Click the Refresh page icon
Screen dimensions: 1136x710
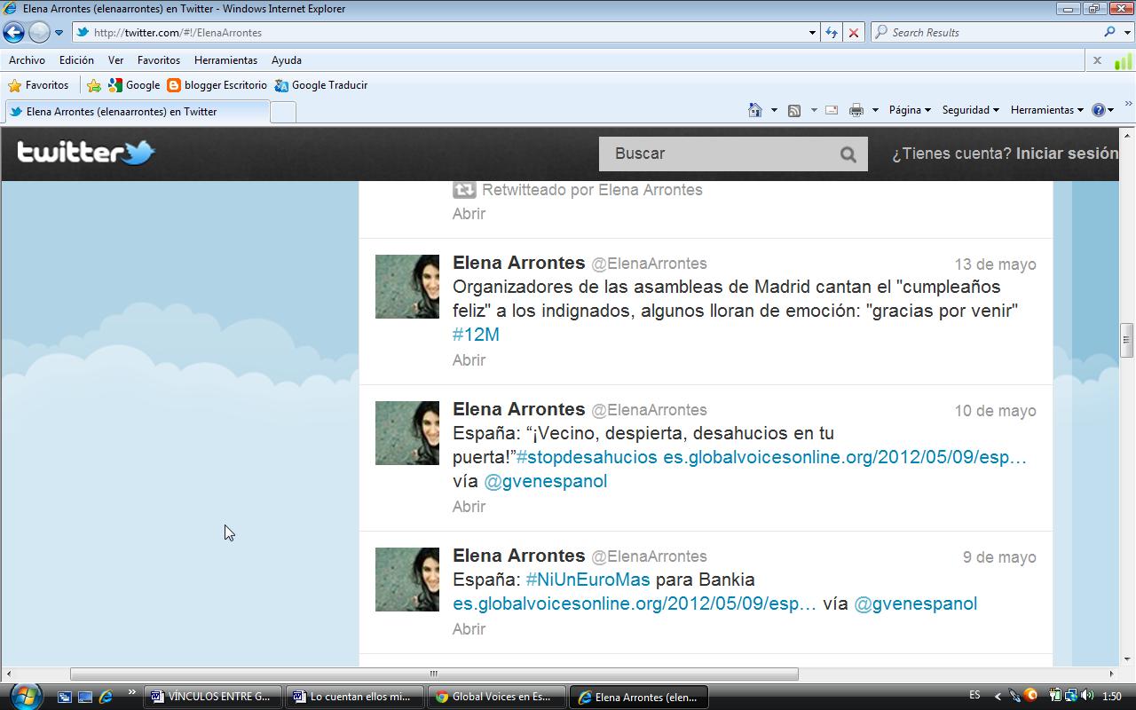[832, 33]
